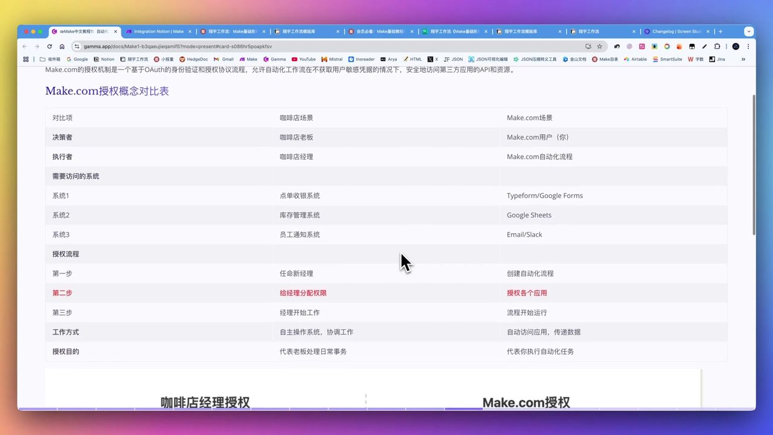Open a new browser tab with the plus button
Viewport: 773px width, 435px height.
pos(721,31)
